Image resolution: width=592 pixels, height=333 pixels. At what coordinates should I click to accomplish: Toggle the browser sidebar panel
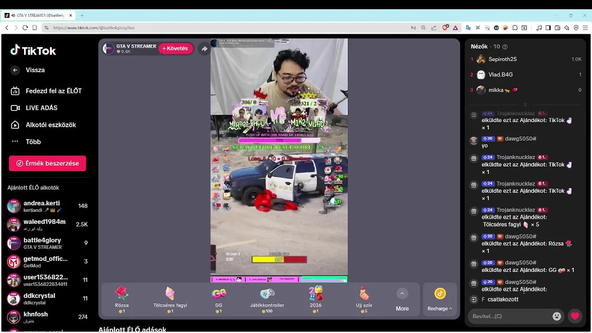548,28
